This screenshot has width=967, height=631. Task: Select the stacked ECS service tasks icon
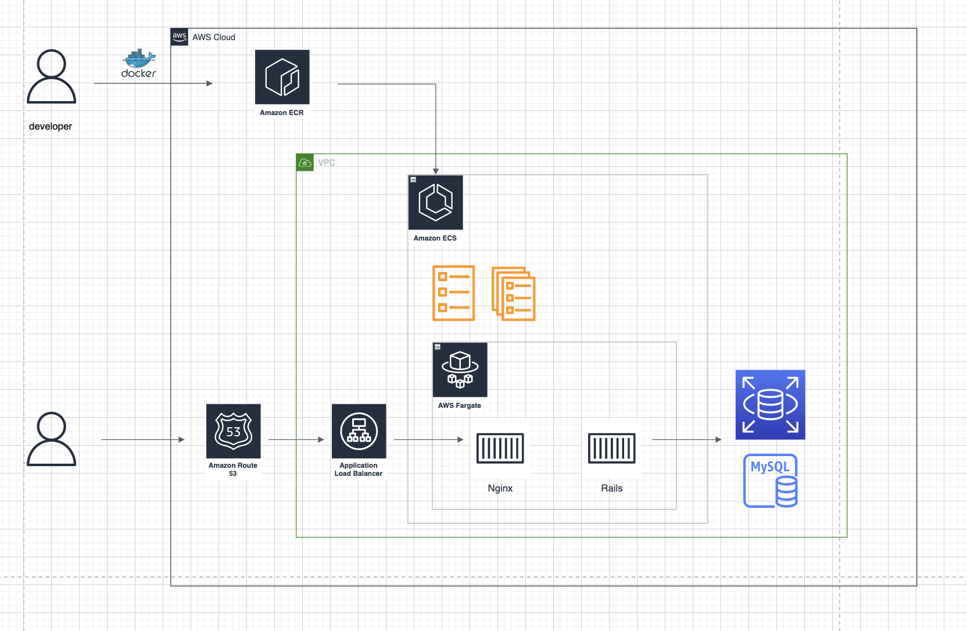click(514, 294)
